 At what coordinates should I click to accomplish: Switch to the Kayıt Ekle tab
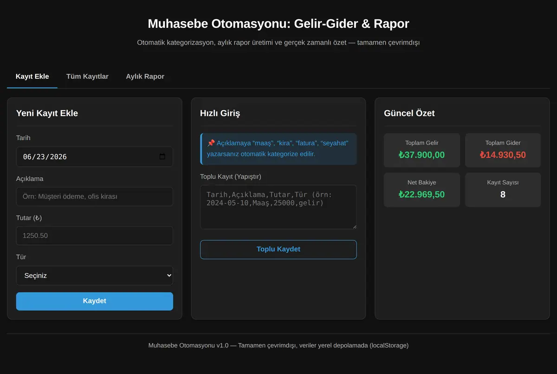[32, 76]
